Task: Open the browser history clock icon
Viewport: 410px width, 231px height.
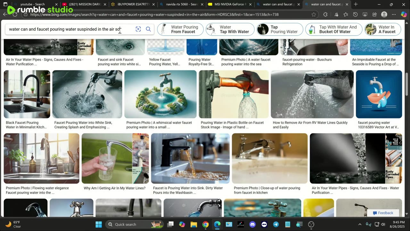Action: (x=355, y=14)
